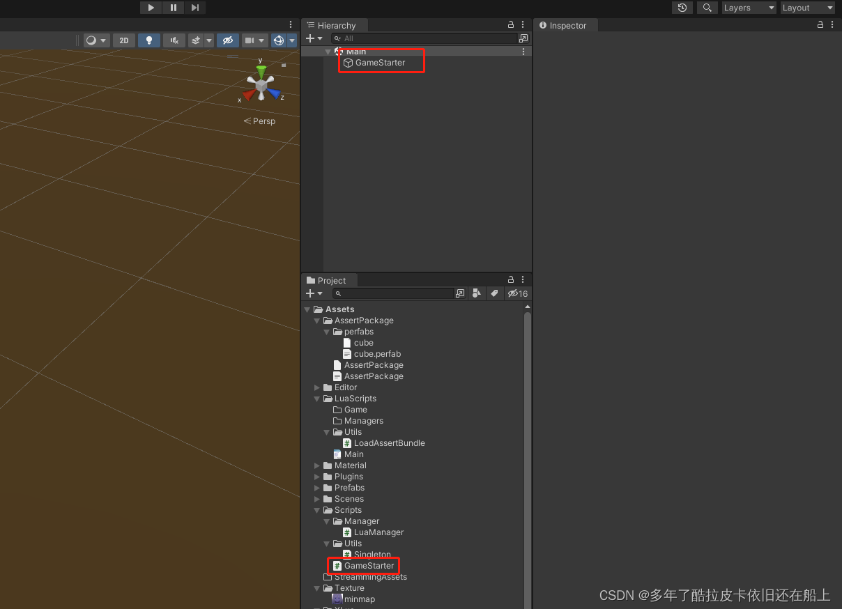The width and height of the screenshot is (842, 609).
Task: Click the step-frame button
Action: pos(195,8)
